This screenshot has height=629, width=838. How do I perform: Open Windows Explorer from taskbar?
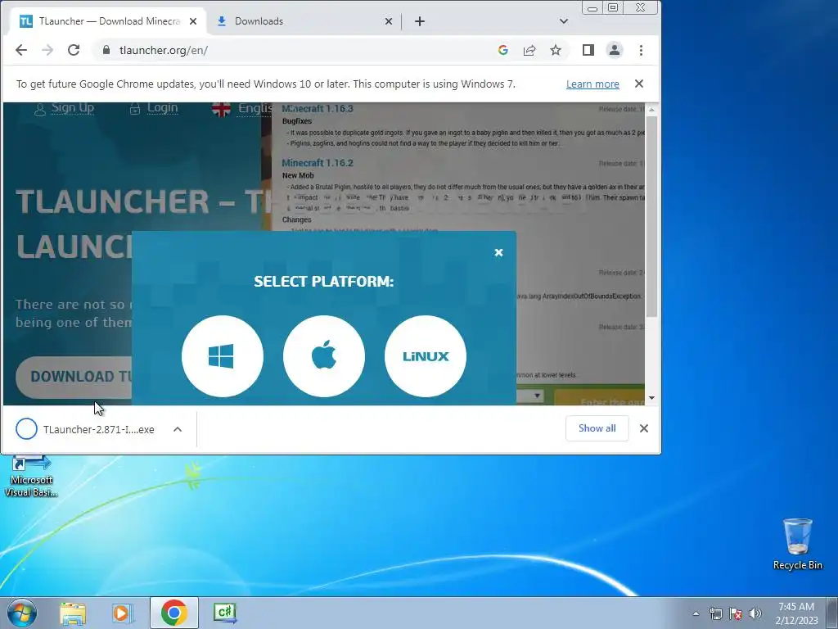click(x=73, y=613)
